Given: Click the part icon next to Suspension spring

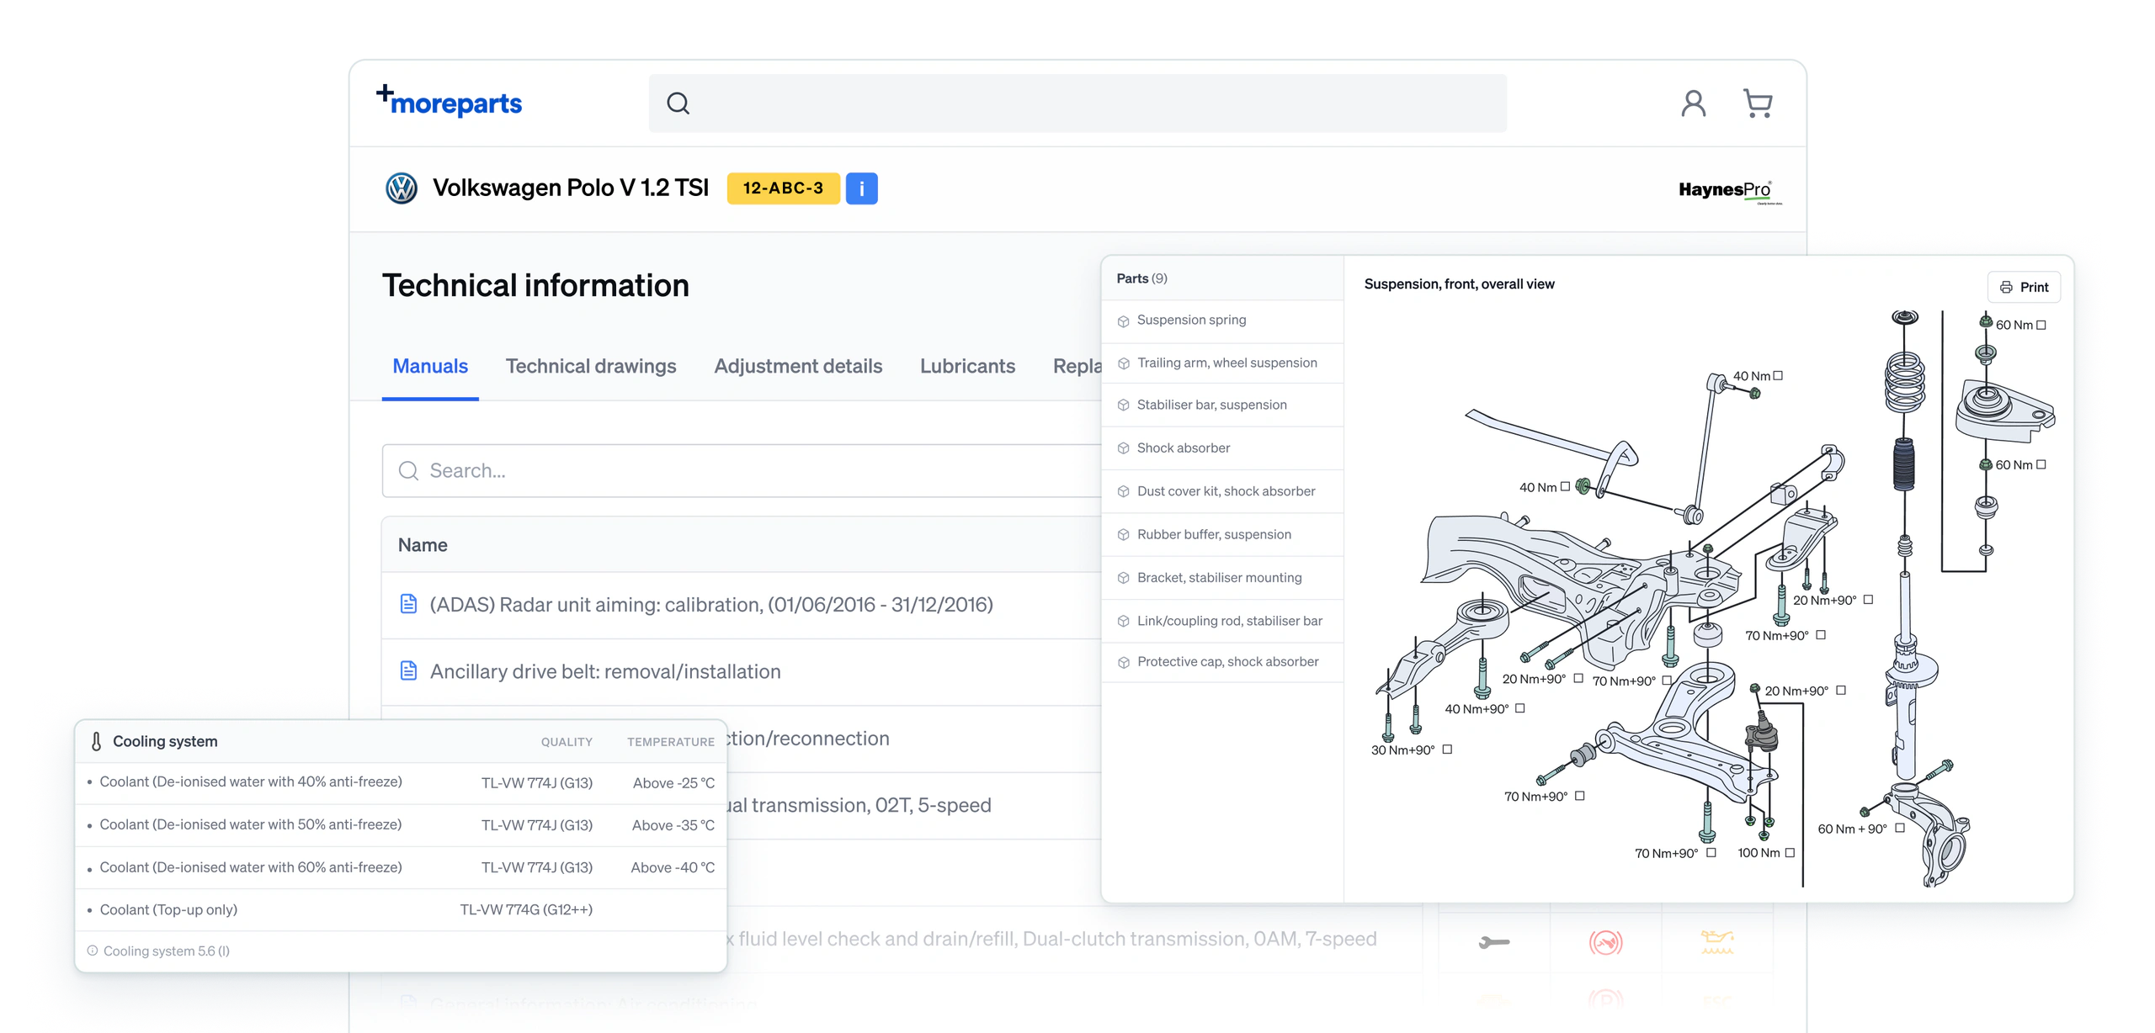Looking at the screenshot, I should coord(1123,320).
